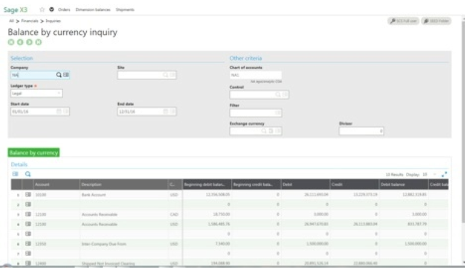469x273 pixels.
Task: Click the Details grid card-view icon
Action: click(x=15, y=174)
